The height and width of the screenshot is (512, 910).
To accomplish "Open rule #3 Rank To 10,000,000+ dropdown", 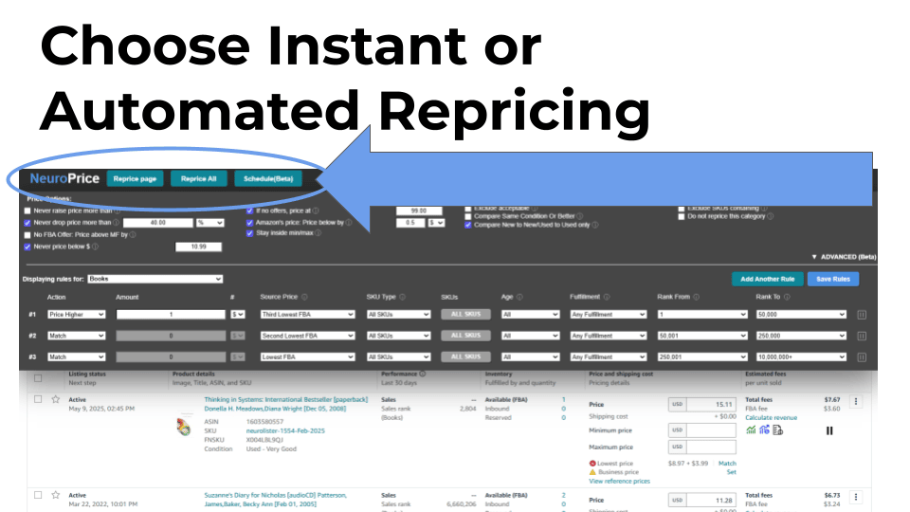I will (801, 357).
